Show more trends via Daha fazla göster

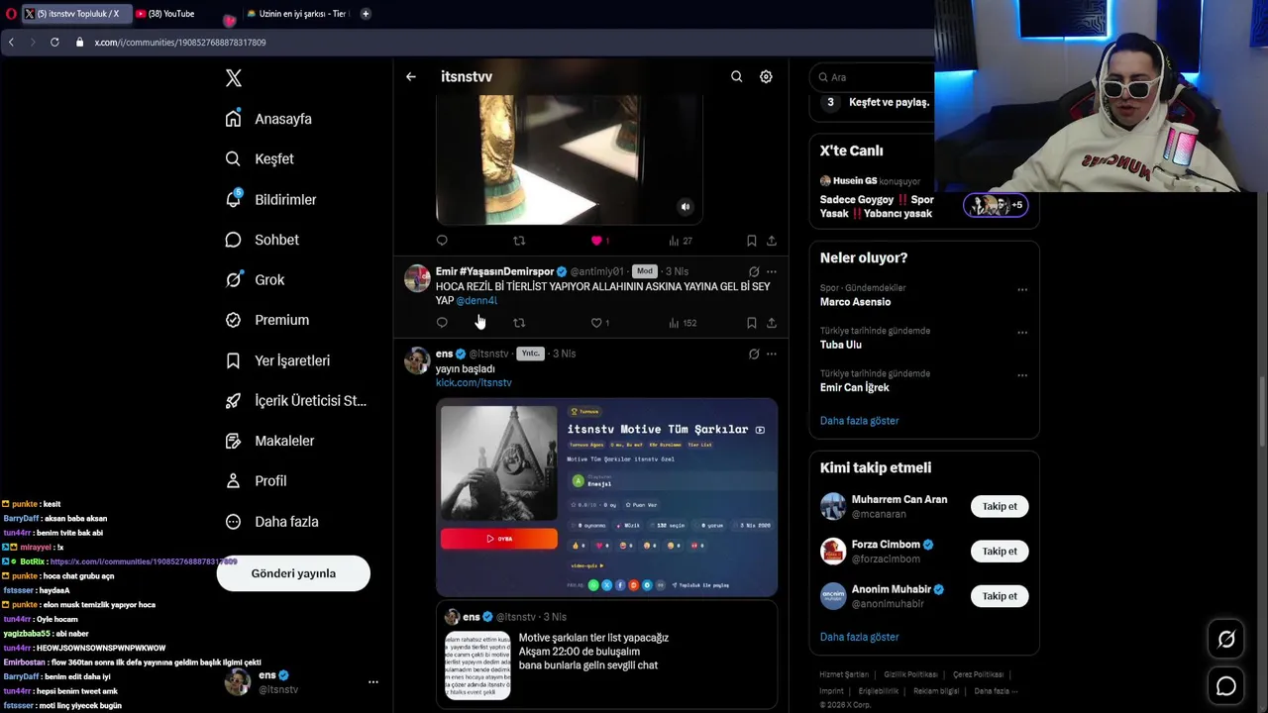pos(859,421)
